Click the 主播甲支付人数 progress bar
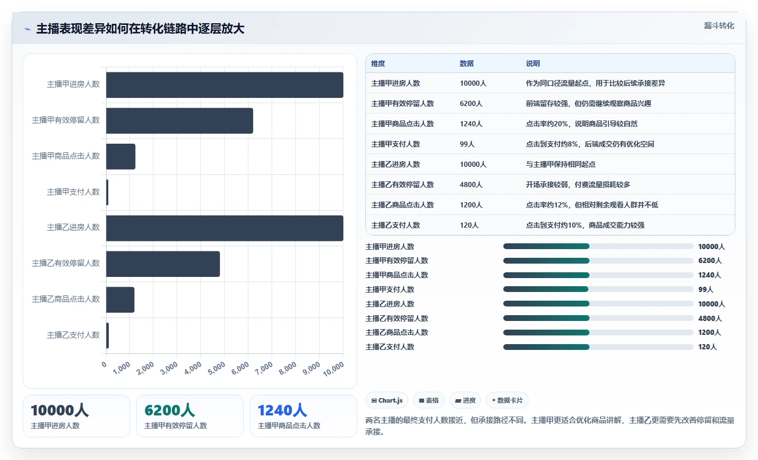758x460 pixels. pos(598,289)
